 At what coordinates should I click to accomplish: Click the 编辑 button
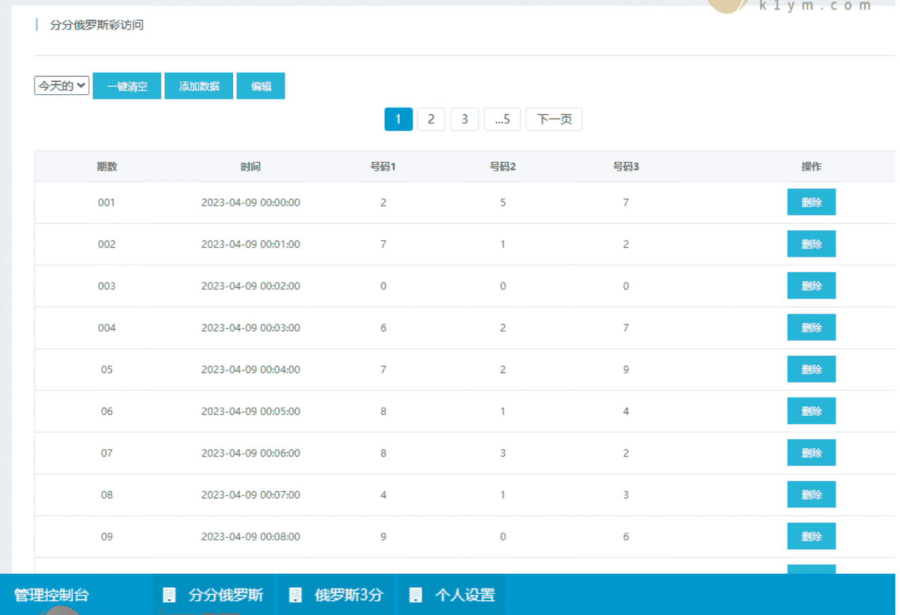click(x=261, y=86)
